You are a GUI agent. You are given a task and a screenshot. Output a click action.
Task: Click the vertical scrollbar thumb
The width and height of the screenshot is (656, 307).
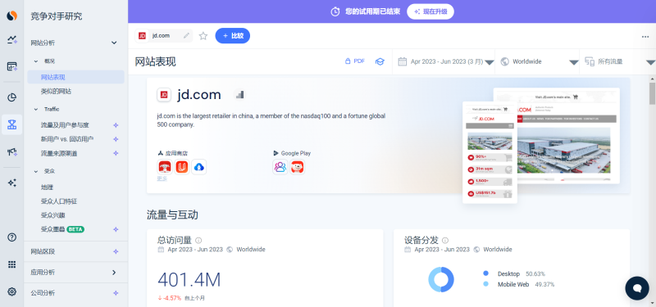click(652, 93)
